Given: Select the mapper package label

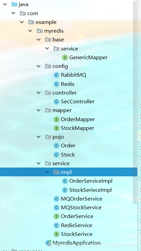Looking at the screenshot, I should pos(62,111).
